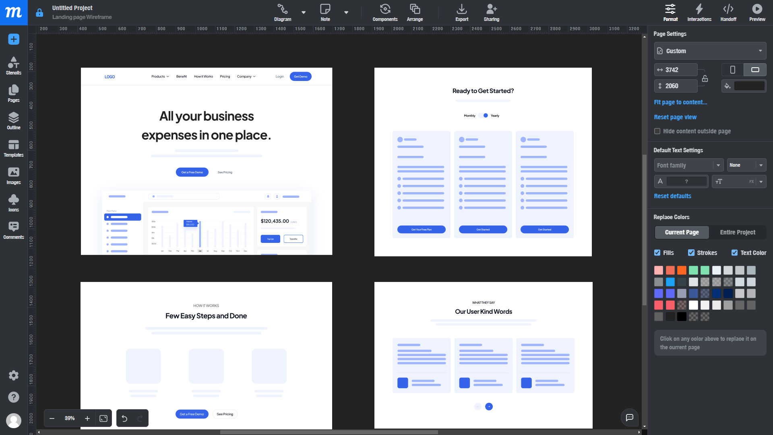The image size is (773, 435).
Task: Select the Diagram tool
Action: click(x=283, y=12)
